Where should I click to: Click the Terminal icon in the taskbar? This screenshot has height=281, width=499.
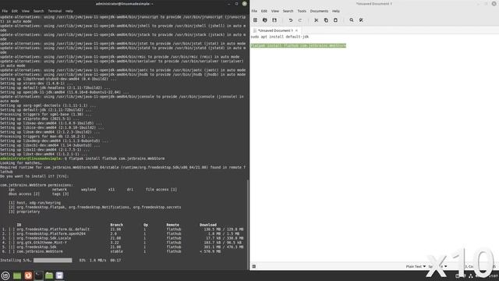point(38,276)
